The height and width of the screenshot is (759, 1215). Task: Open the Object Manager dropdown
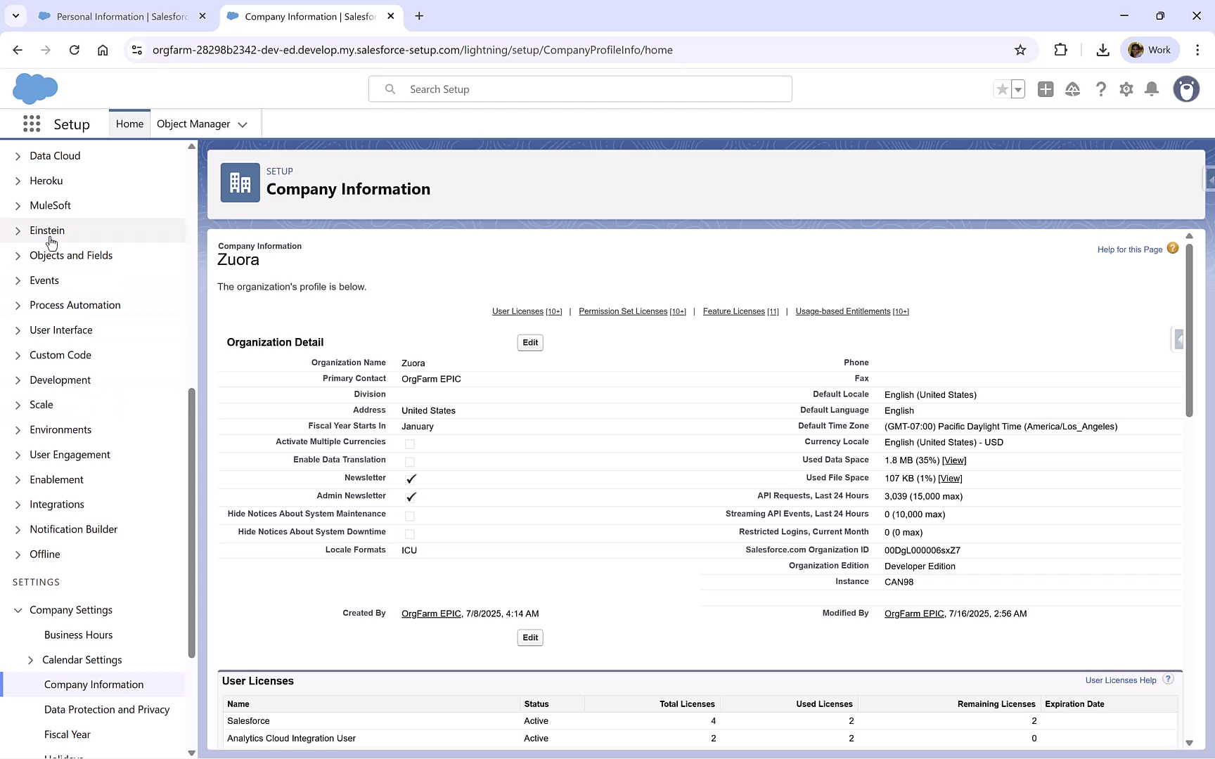tap(243, 124)
